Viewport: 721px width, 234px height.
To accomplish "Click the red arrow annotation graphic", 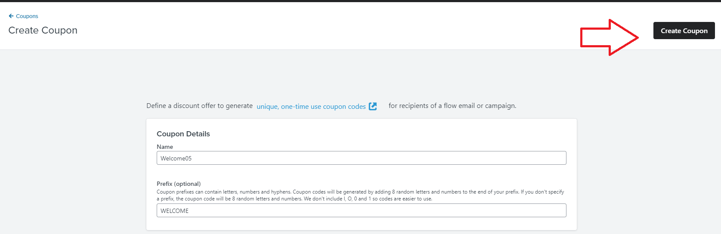I will [610, 37].
